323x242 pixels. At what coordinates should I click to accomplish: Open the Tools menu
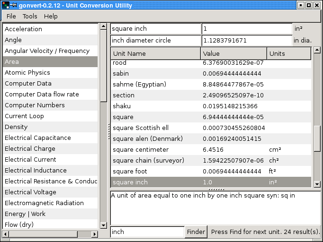click(x=30, y=16)
